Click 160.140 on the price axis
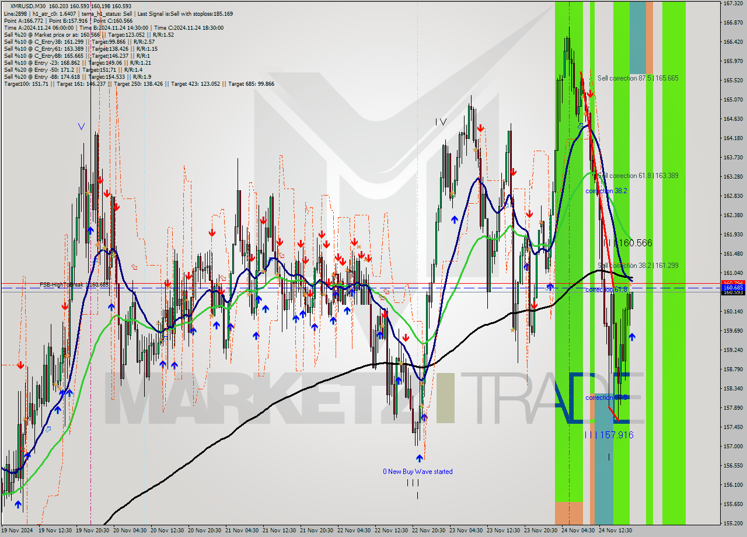Viewport: 747px width, 537px height. [x=732, y=312]
